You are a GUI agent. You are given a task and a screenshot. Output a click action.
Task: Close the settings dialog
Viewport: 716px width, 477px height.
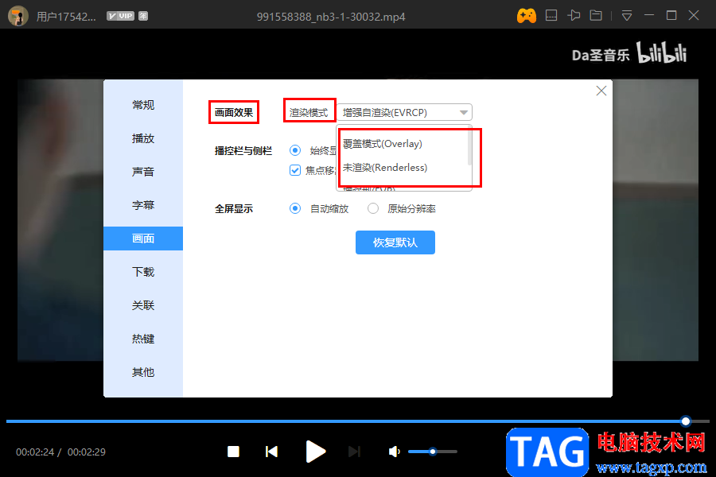601,91
